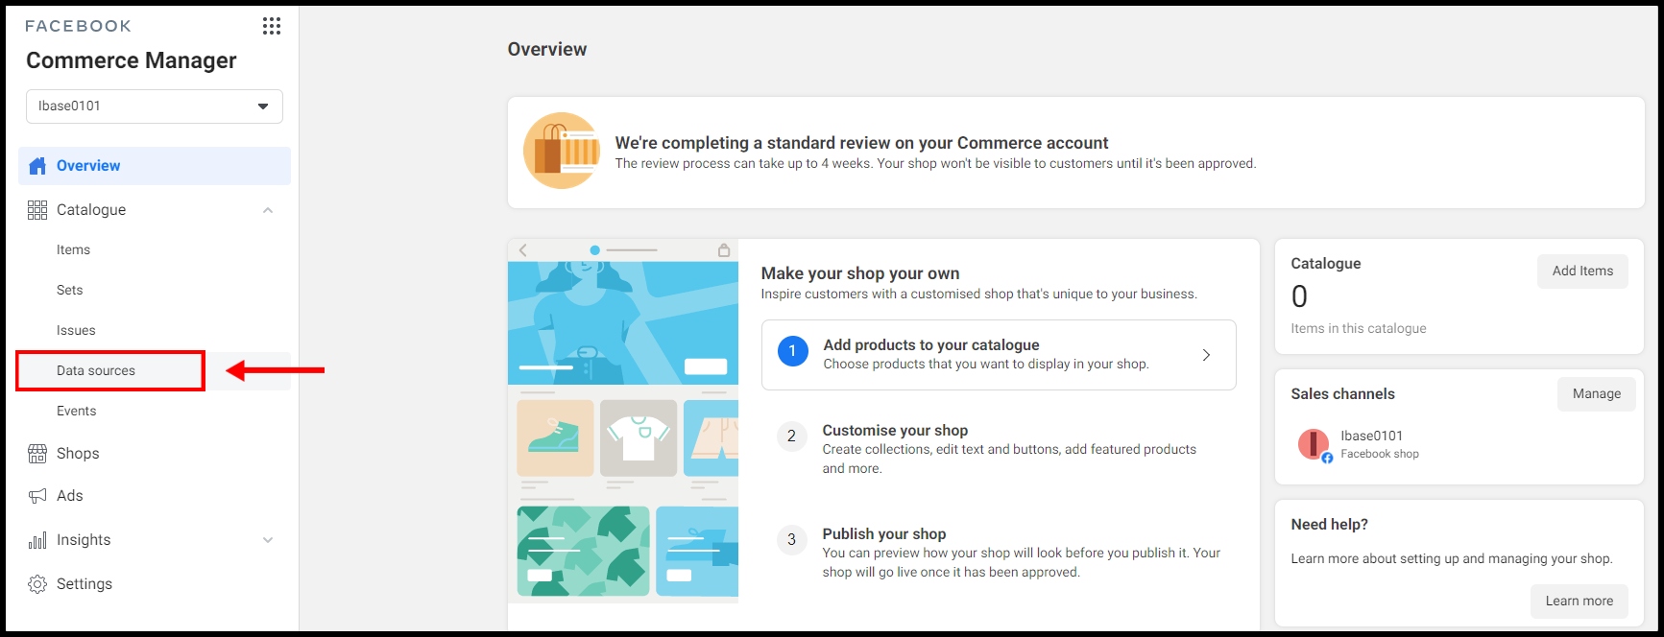Image resolution: width=1664 pixels, height=637 pixels.
Task: Click the sneaker product thumbnail
Action: pos(555,438)
